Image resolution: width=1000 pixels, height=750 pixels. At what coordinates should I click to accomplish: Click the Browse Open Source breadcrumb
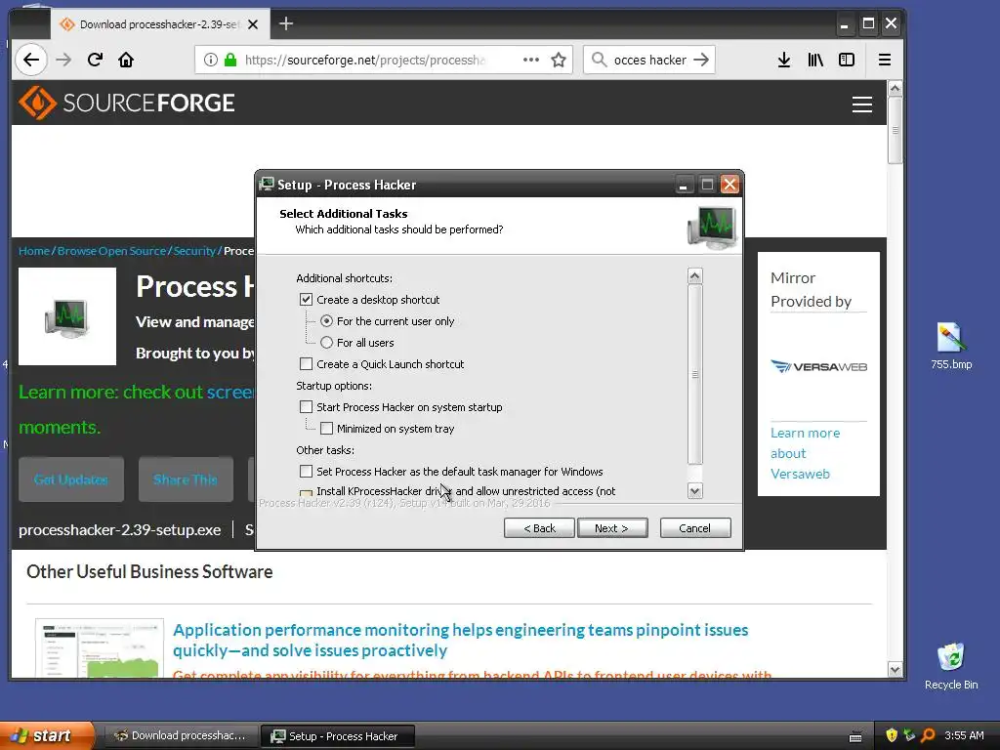(111, 251)
